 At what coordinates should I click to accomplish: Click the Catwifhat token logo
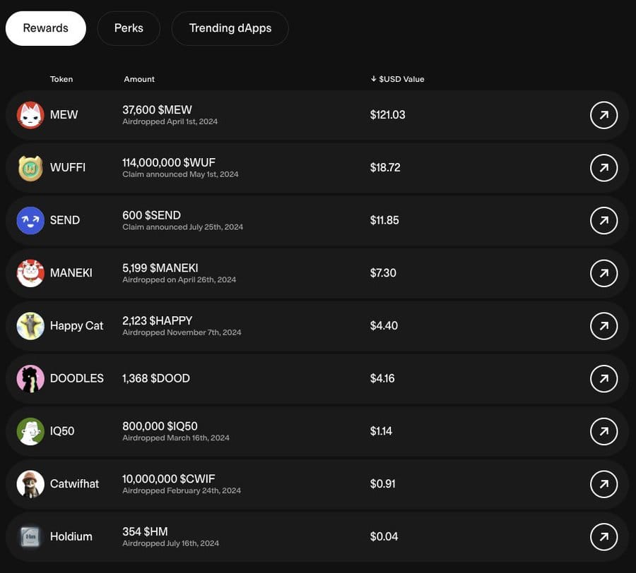tap(30, 484)
